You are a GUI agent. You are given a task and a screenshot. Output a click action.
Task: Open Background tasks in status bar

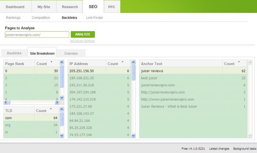tap(245, 149)
